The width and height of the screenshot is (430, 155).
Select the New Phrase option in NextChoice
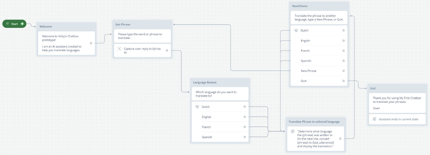coord(308,71)
